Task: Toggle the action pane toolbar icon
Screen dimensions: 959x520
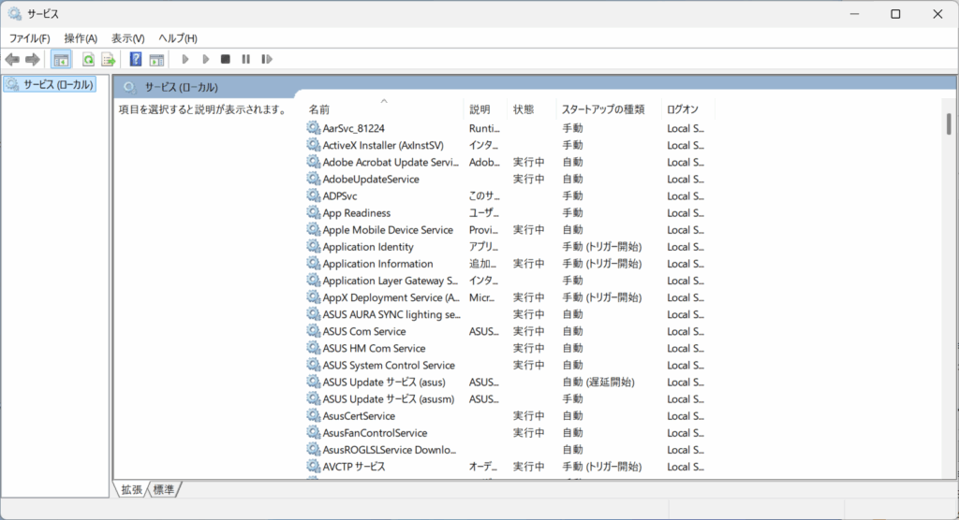Action: tap(156, 59)
